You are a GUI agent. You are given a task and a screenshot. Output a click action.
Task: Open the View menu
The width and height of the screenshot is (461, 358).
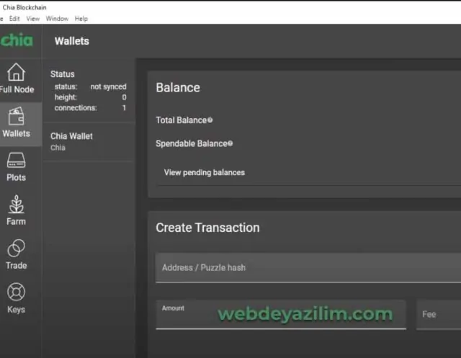pos(33,19)
